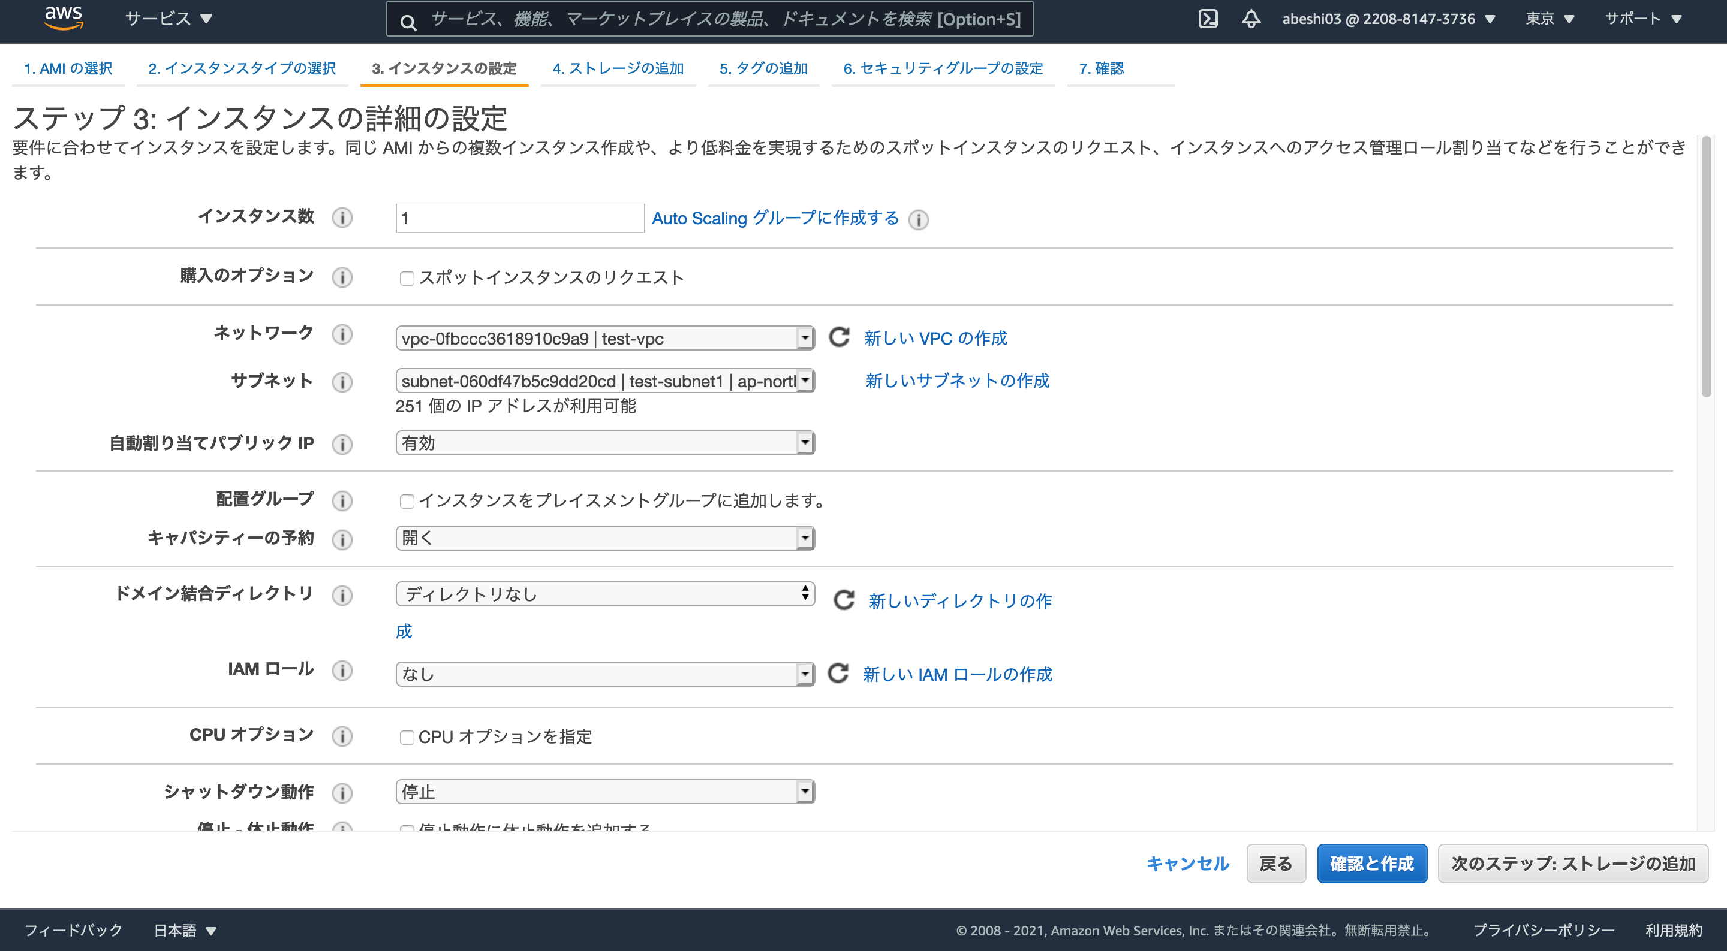Enable CPU オプションを指定
The height and width of the screenshot is (951, 1727).
tap(407, 737)
